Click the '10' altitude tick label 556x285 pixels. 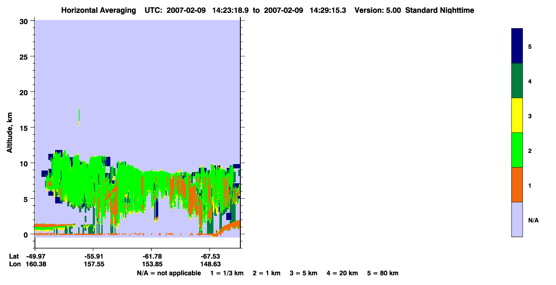[25, 163]
